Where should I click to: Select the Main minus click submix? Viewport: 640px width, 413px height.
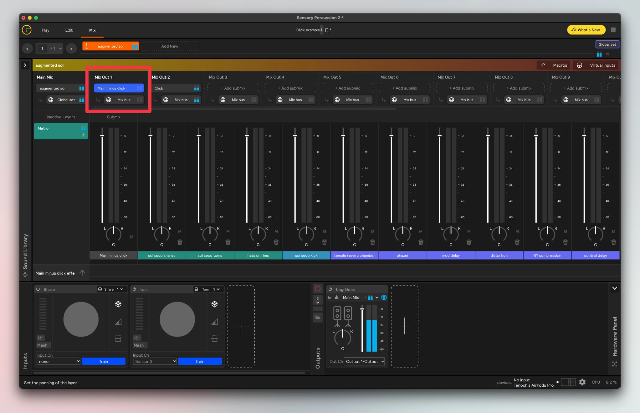tap(119, 88)
